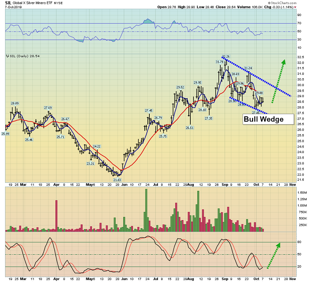The image size is (312, 282).
Task: Click the 32.26 peak price label
Action: click(x=226, y=56)
